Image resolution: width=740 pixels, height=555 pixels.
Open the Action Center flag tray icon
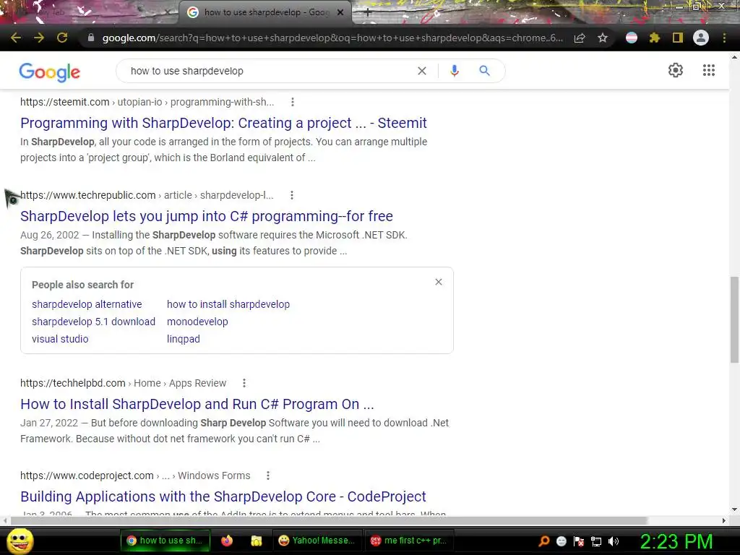(x=579, y=541)
